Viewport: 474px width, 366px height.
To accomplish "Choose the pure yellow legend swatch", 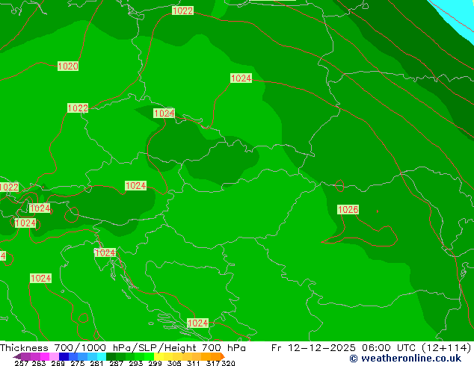I will coord(158,356).
